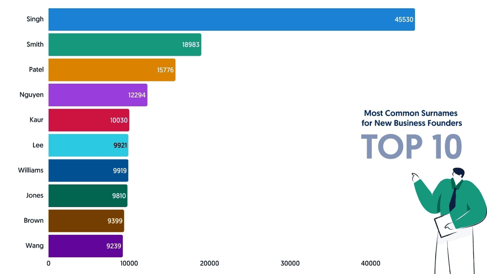Viewport: 487px width, 274px height.
Task: Select the red Kaur bar
Action: [89, 120]
